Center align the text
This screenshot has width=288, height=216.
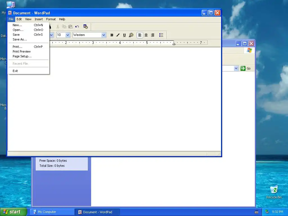(x=146, y=35)
